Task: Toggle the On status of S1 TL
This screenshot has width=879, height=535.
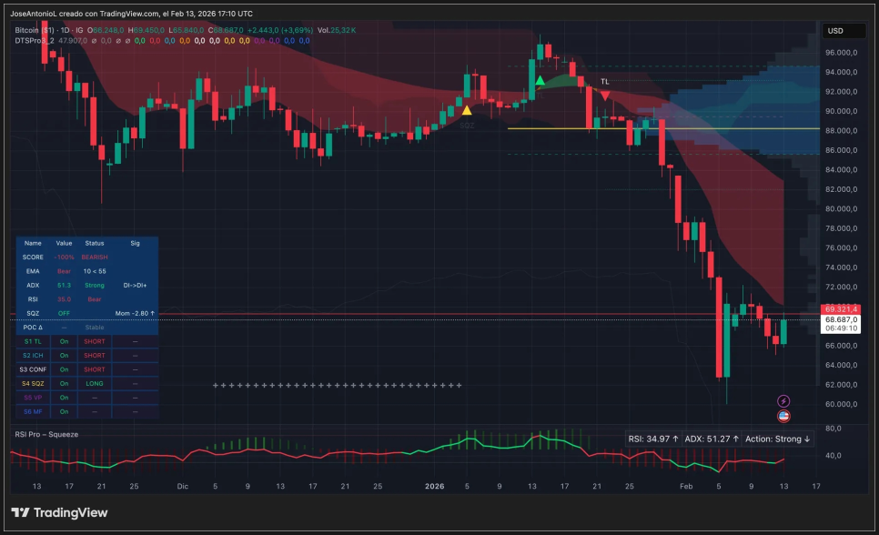Action: click(x=64, y=341)
